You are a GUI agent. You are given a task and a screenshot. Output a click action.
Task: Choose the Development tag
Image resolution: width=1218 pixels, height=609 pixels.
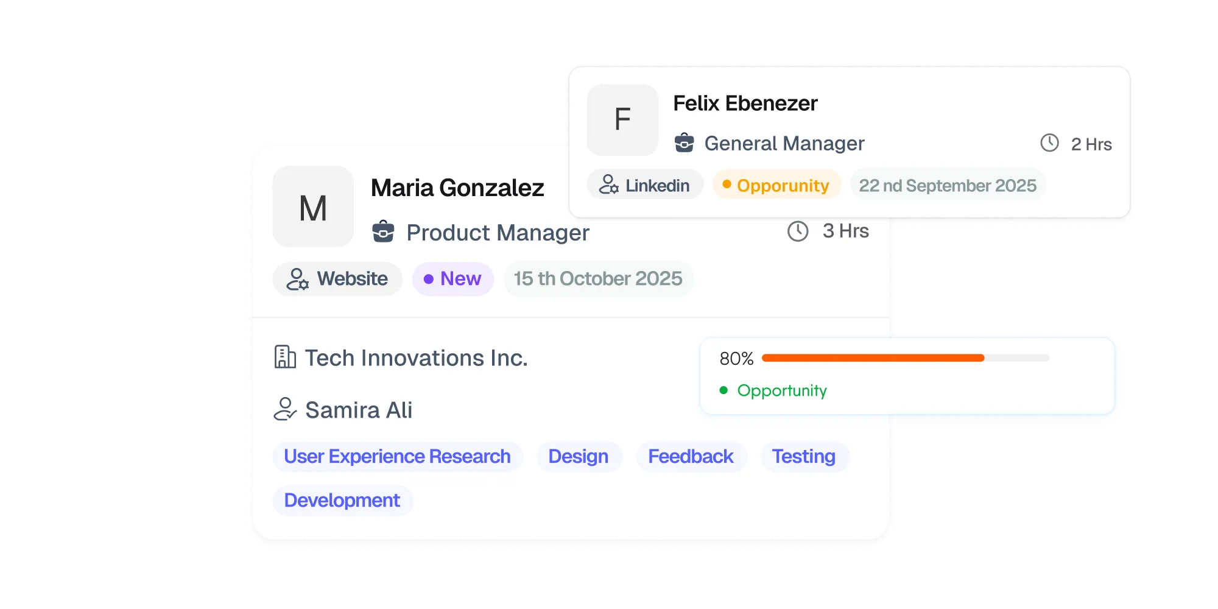[x=342, y=501]
